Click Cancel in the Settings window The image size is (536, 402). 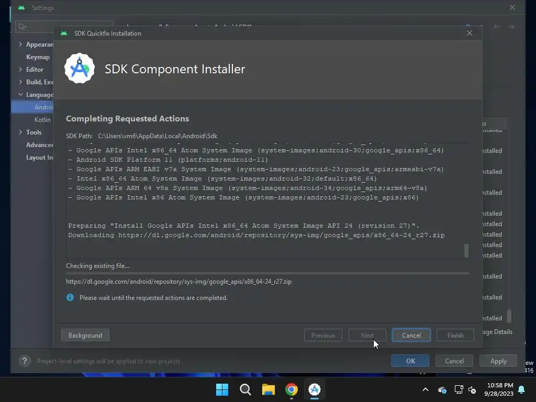[454, 361]
